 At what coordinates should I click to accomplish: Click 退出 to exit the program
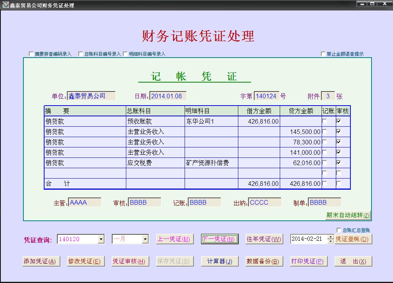click(353, 260)
